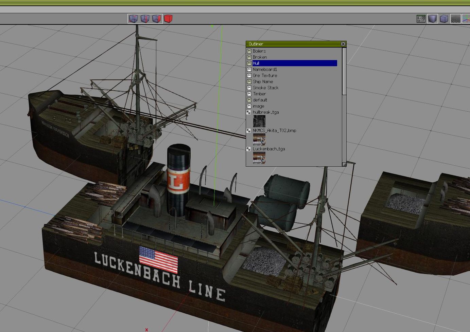Click NKMCS_Akita_T02.bmp texture thumbnail
470x332 pixels.
[259, 140]
